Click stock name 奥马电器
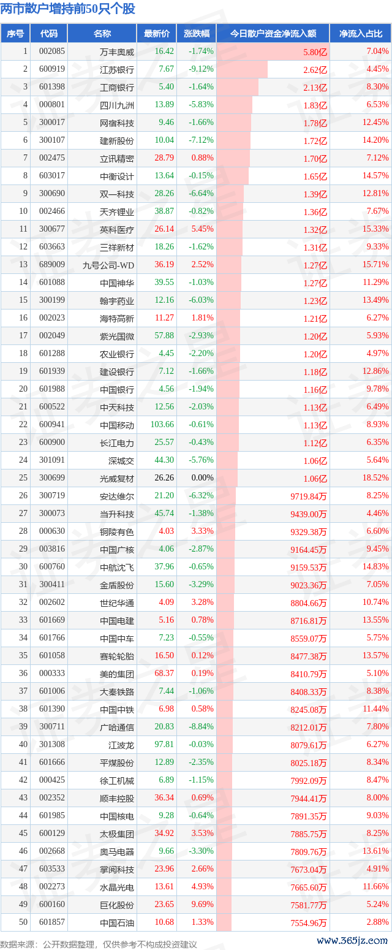The height and width of the screenshot is (950, 392). [x=116, y=851]
